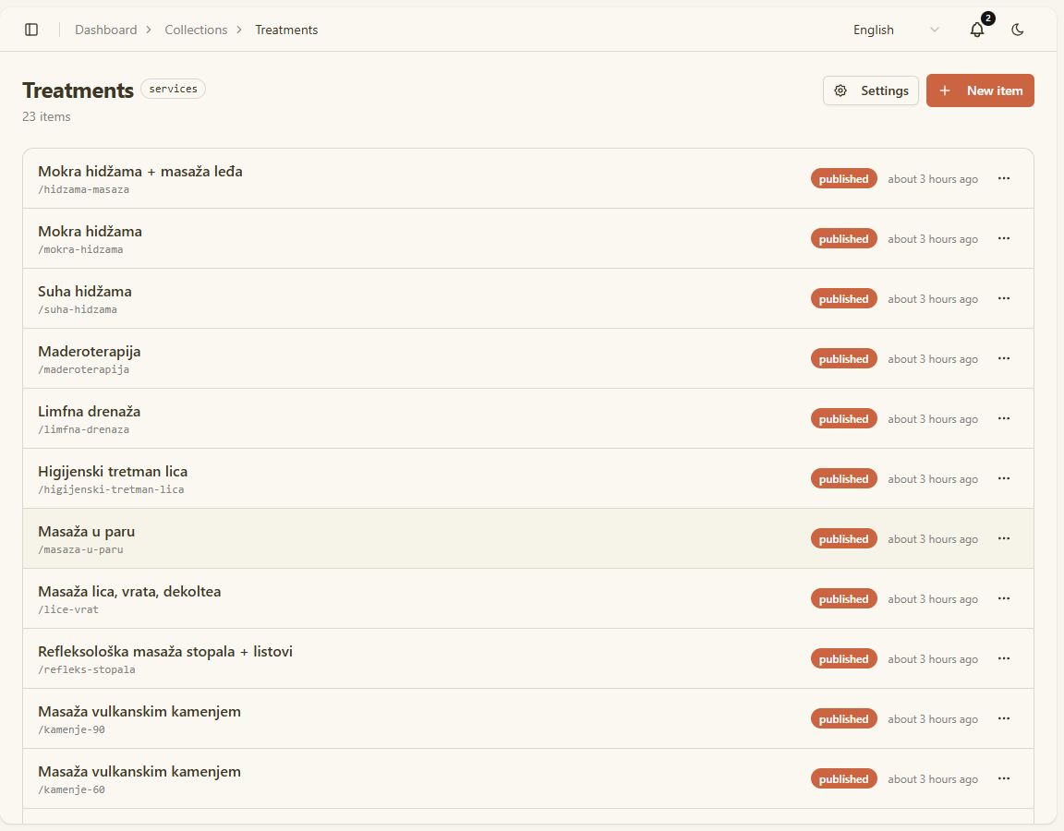Click published badge on Maderoterapija row
The image size is (1064, 831).
click(x=843, y=359)
